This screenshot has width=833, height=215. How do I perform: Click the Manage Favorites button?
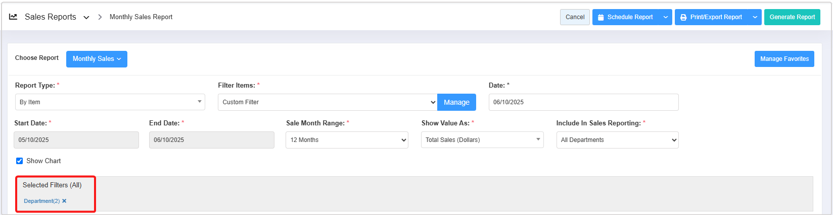coord(784,59)
